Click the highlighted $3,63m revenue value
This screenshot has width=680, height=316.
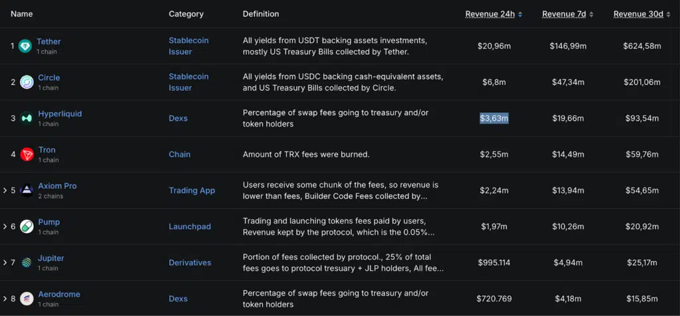(x=494, y=119)
